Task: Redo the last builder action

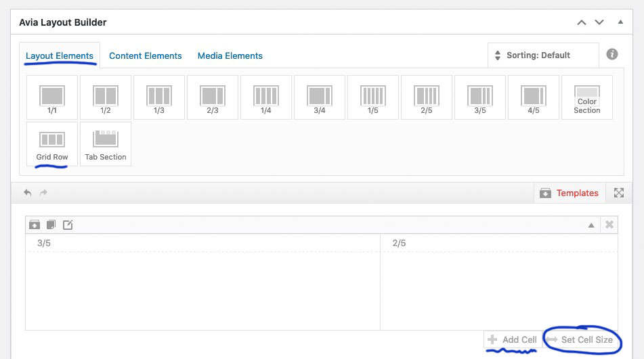Action: click(x=43, y=193)
